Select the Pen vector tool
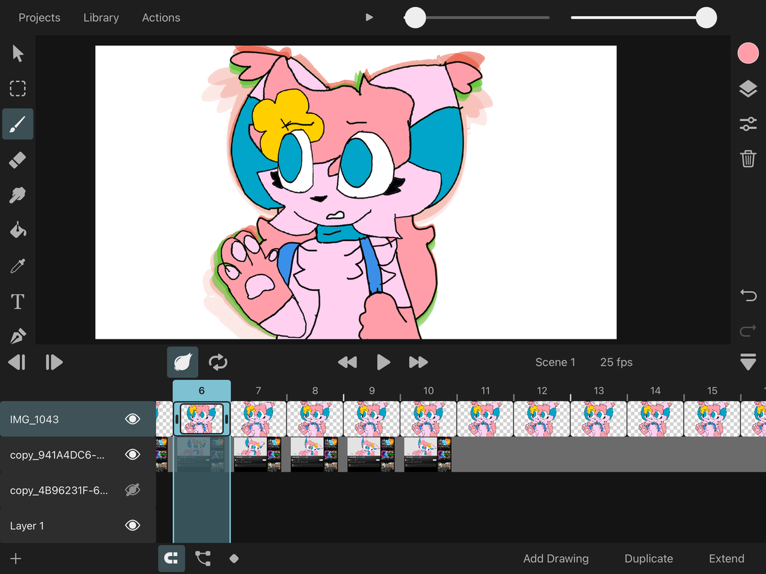Image resolution: width=766 pixels, height=574 pixels. click(x=18, y=336)
